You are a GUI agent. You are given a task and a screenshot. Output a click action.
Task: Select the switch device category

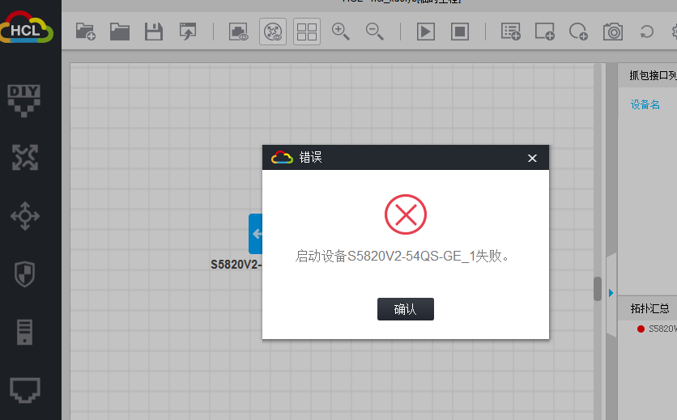tap(24, 216)
